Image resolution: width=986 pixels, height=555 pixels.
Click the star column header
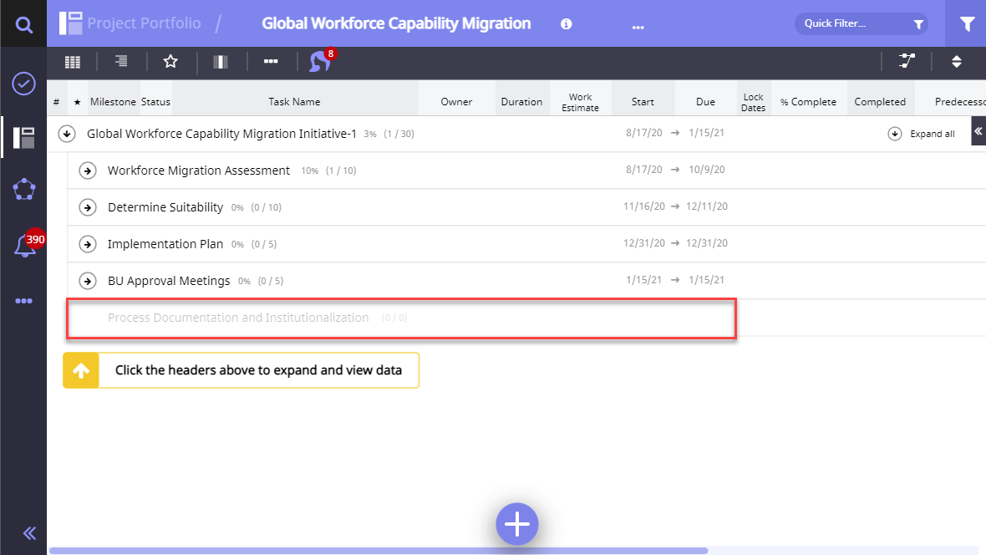click(77, 102)
